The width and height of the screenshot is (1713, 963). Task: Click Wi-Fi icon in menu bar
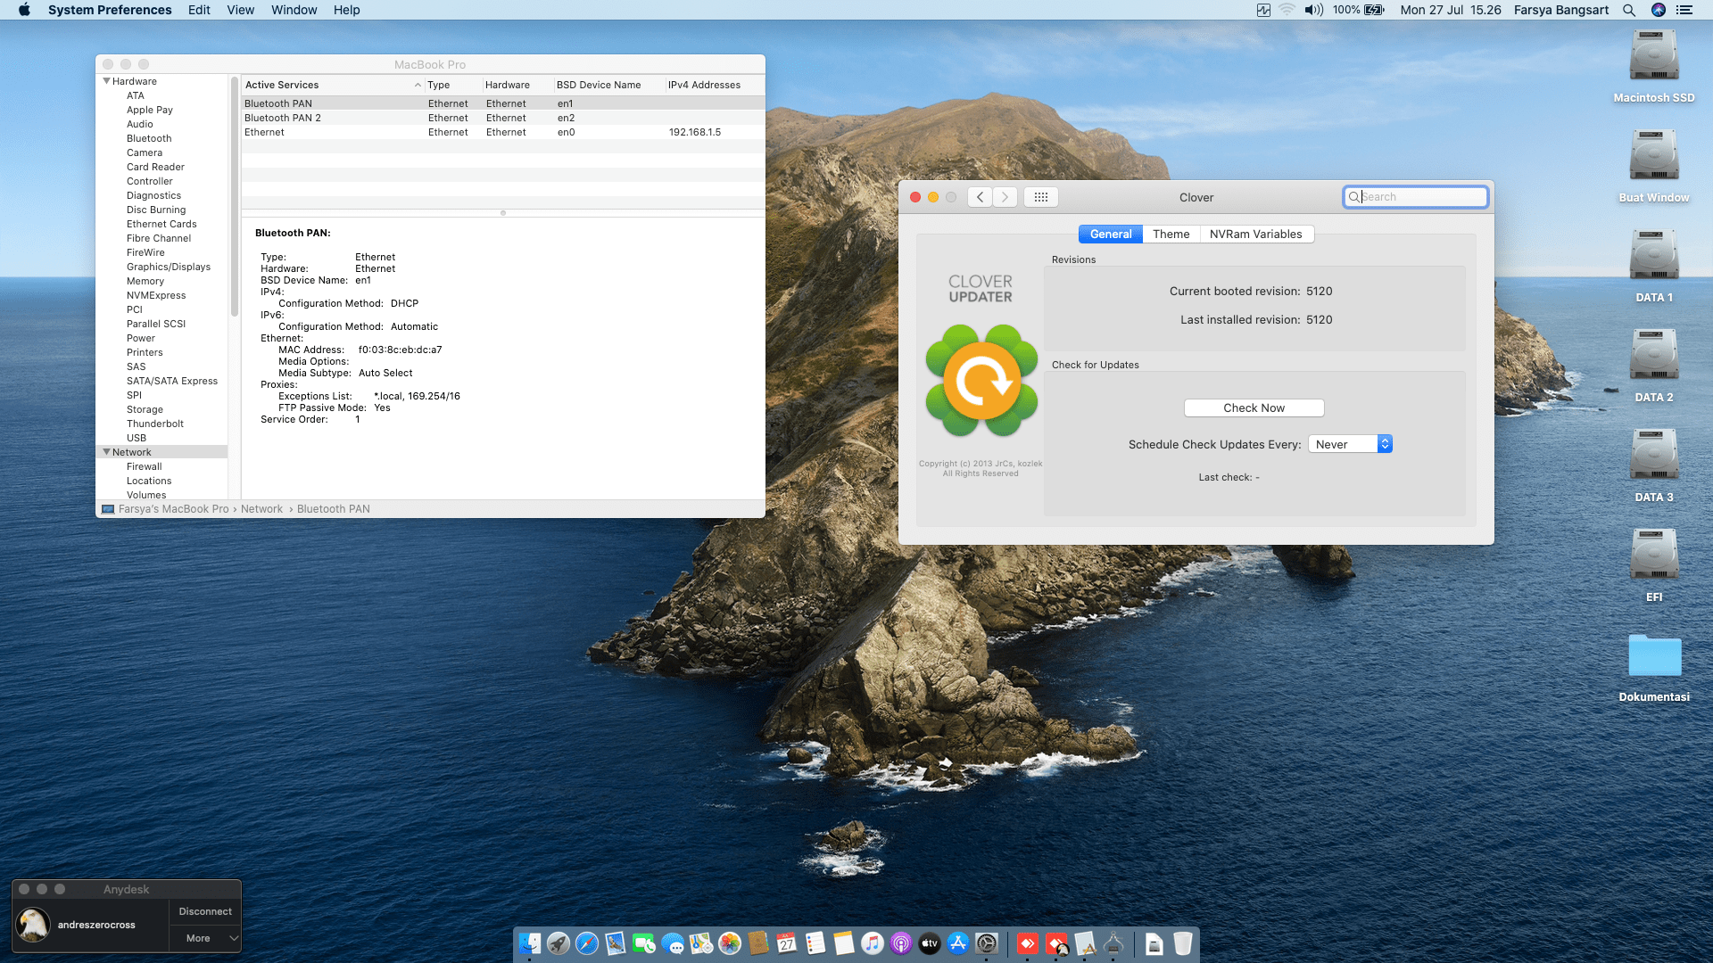[1287, 10]
